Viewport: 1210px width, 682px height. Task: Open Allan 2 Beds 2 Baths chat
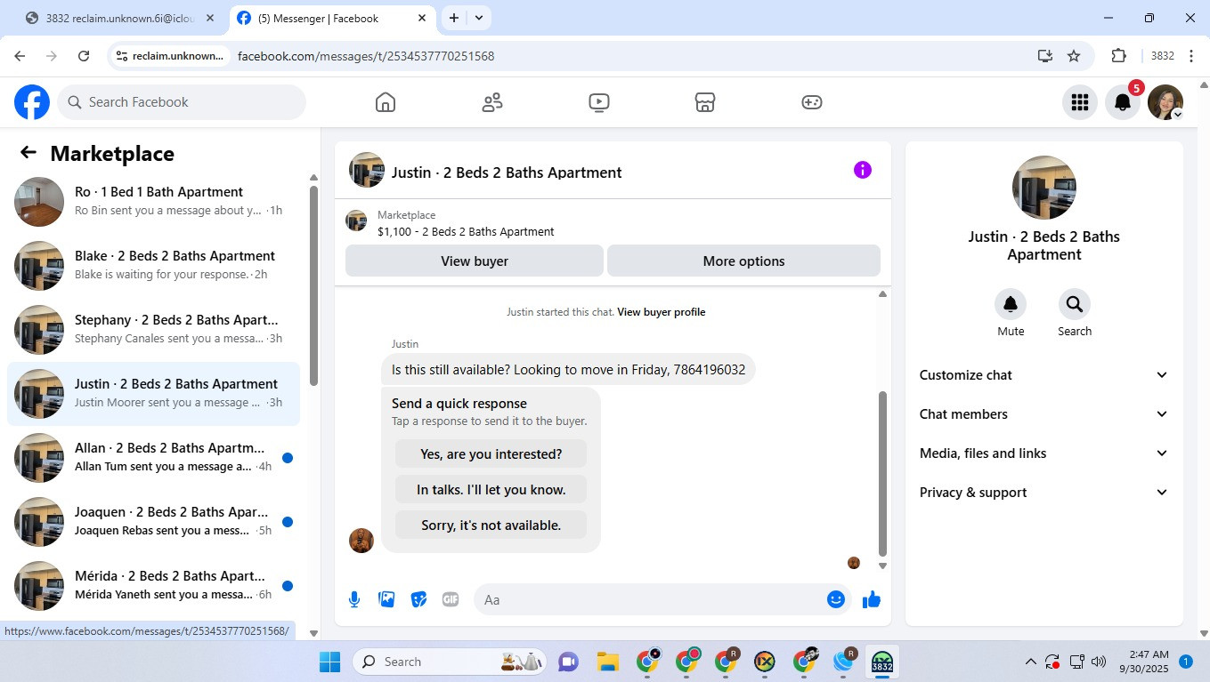tap(153, 458)
